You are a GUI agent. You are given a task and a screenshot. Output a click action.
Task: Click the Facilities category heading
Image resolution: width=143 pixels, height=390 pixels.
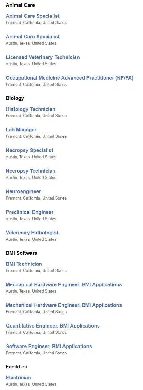pyautogui.click(x=16, y=367)
